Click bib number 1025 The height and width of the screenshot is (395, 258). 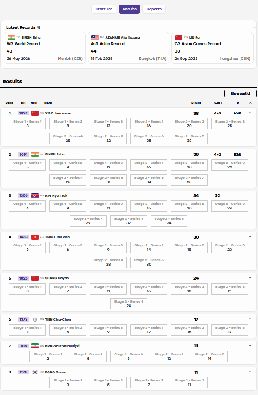pyautogui.click(x=23, y=278)
